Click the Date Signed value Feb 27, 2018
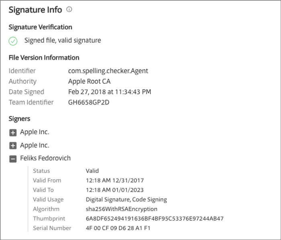Viewport: 281px width, 240px height. tap(110, 92)
